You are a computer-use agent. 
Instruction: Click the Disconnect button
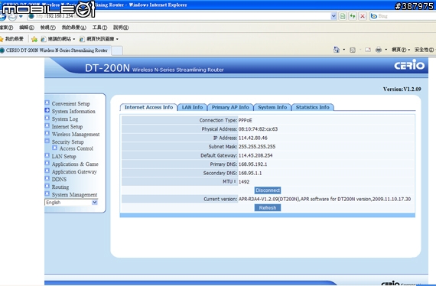click(268, 190)
